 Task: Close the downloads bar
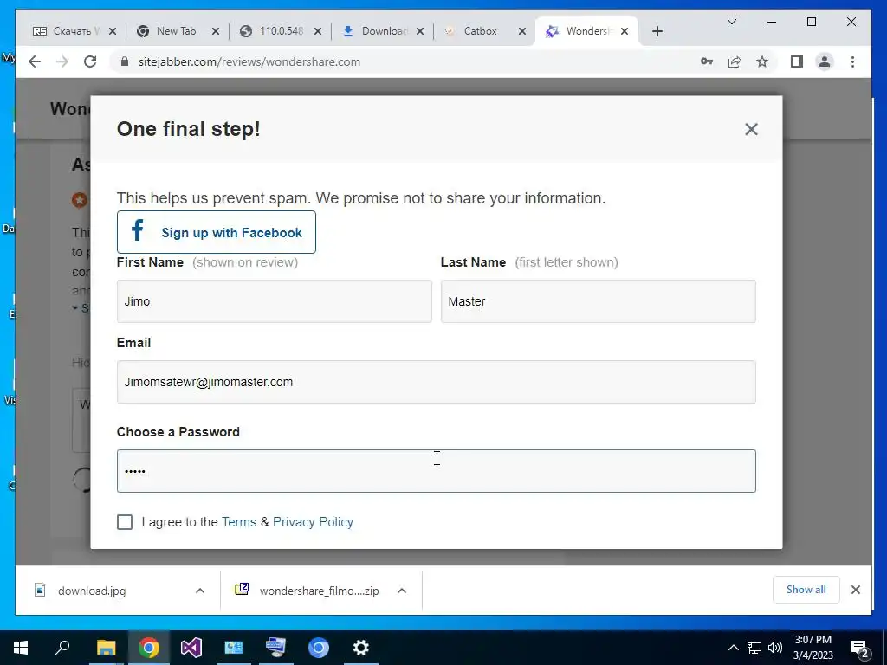pos(855,590)
